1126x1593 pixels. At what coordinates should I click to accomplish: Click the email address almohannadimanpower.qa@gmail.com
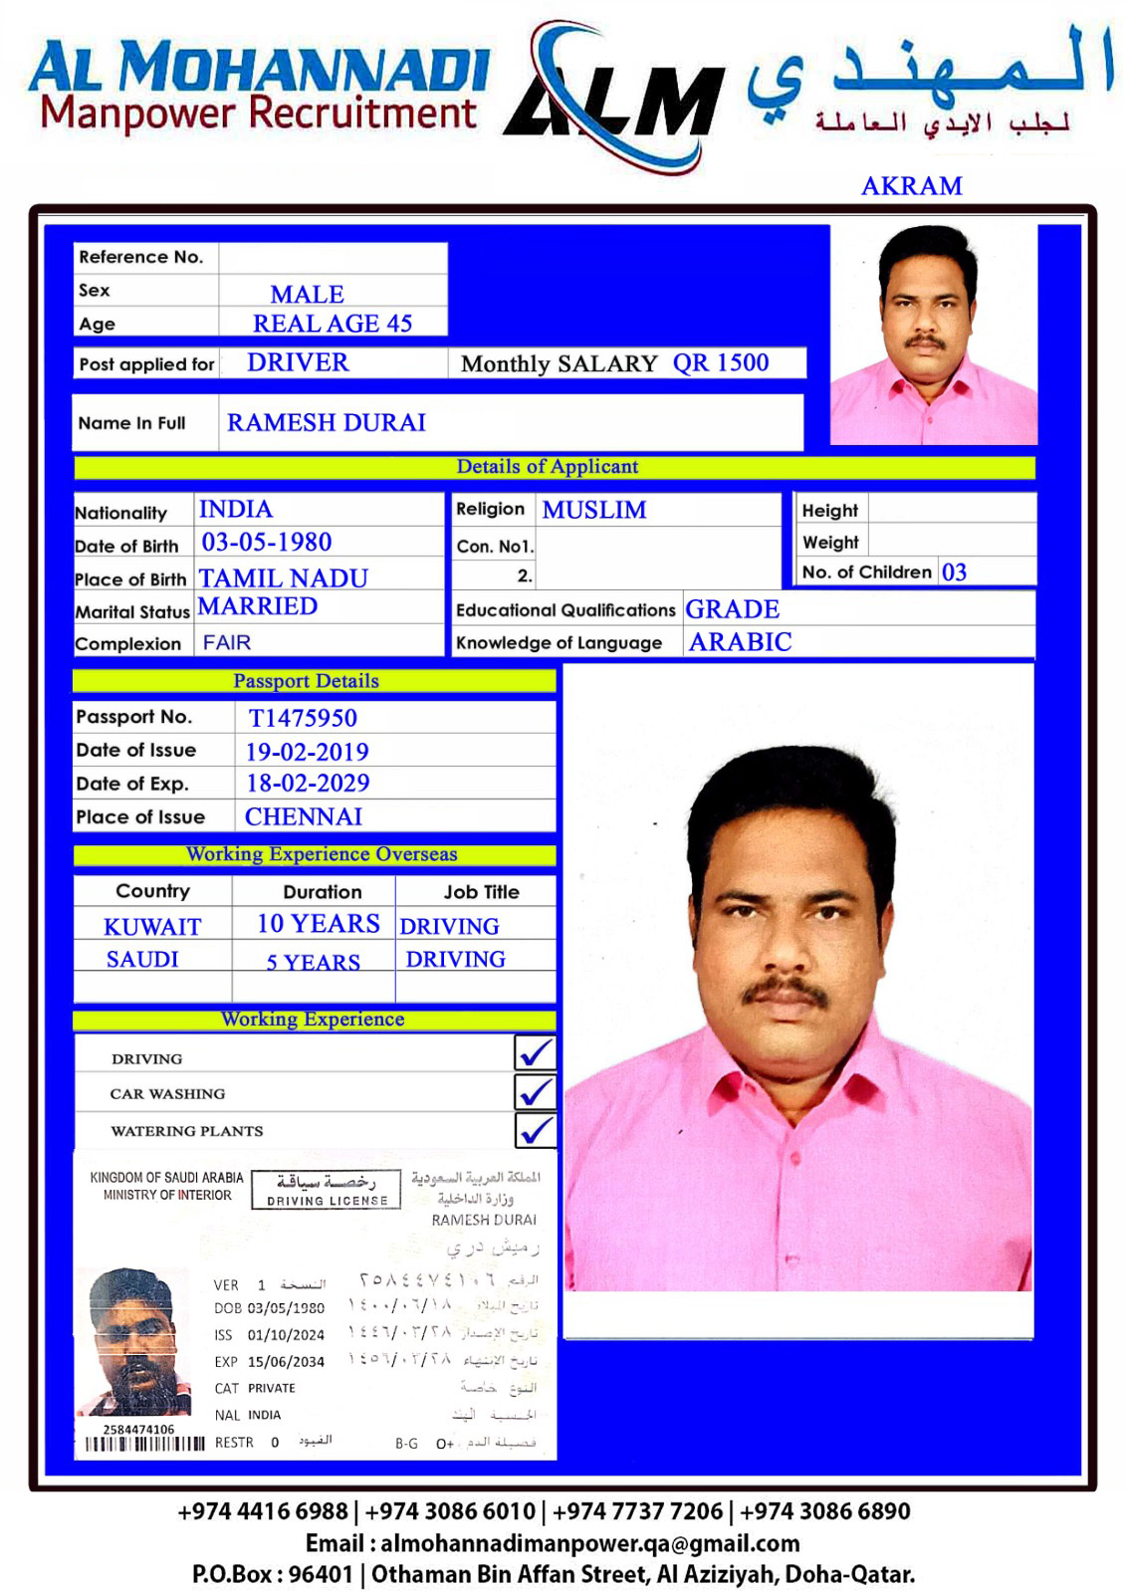(589, 1543)
